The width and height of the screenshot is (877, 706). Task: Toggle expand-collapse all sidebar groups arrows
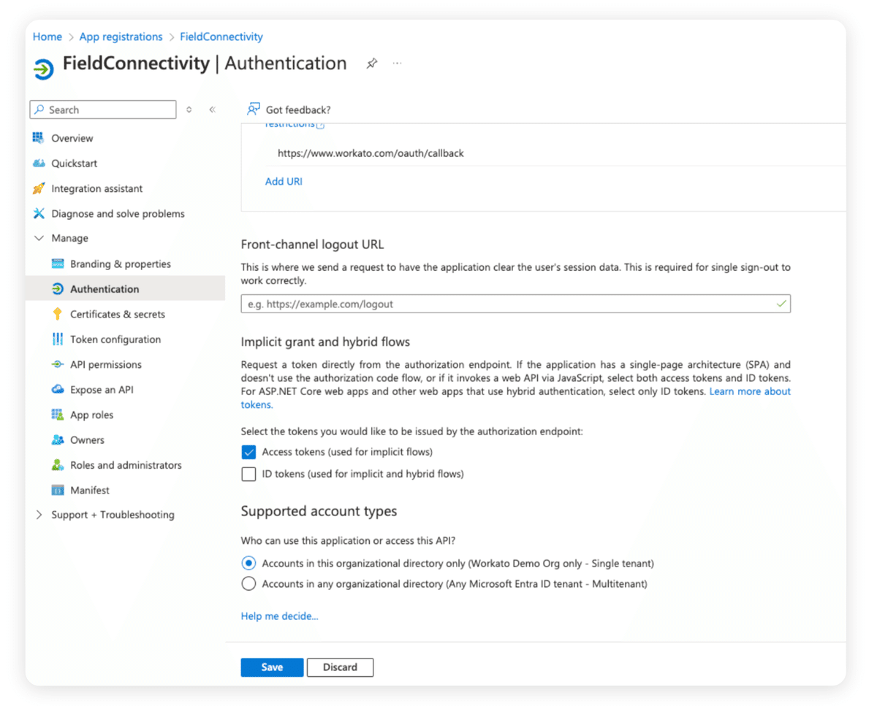pyautogui.click(x=189, y=110)
